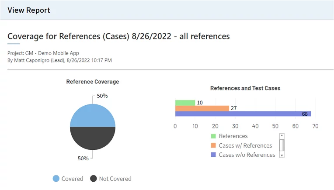Select the blue covered half of pie chart
The width and height of the screenshot is (334, 190).
pos(93,116)
